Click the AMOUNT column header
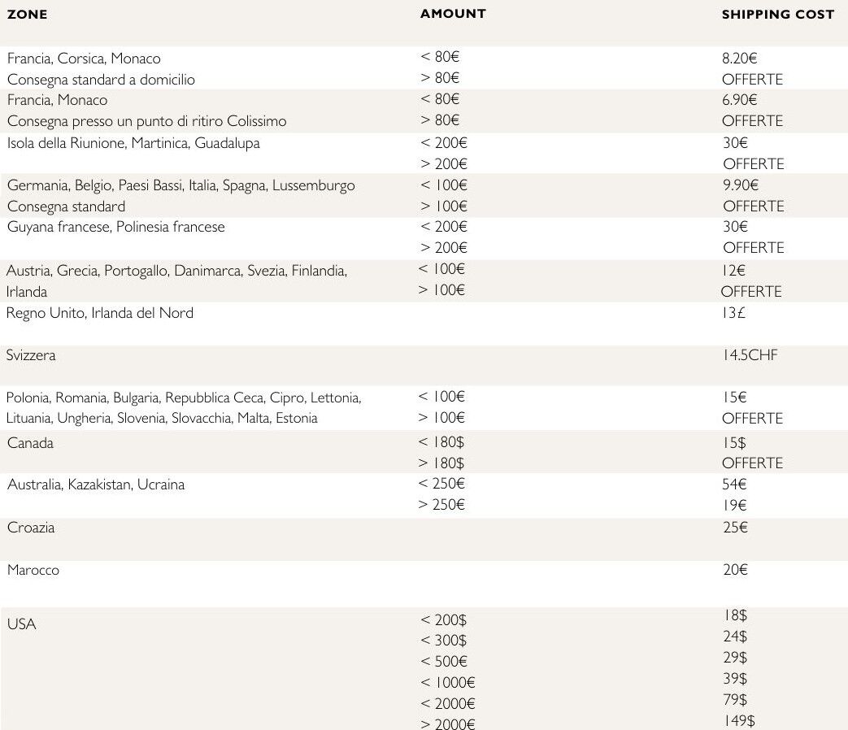The width and height of the screenshot is (848, 730). pos(453,14)
